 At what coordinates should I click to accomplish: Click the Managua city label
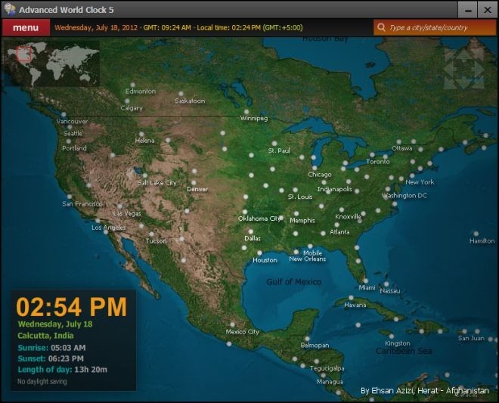pyautogui.click(x=330, y=382)
